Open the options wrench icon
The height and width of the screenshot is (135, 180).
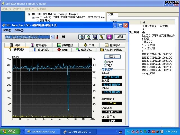(102, 37)
